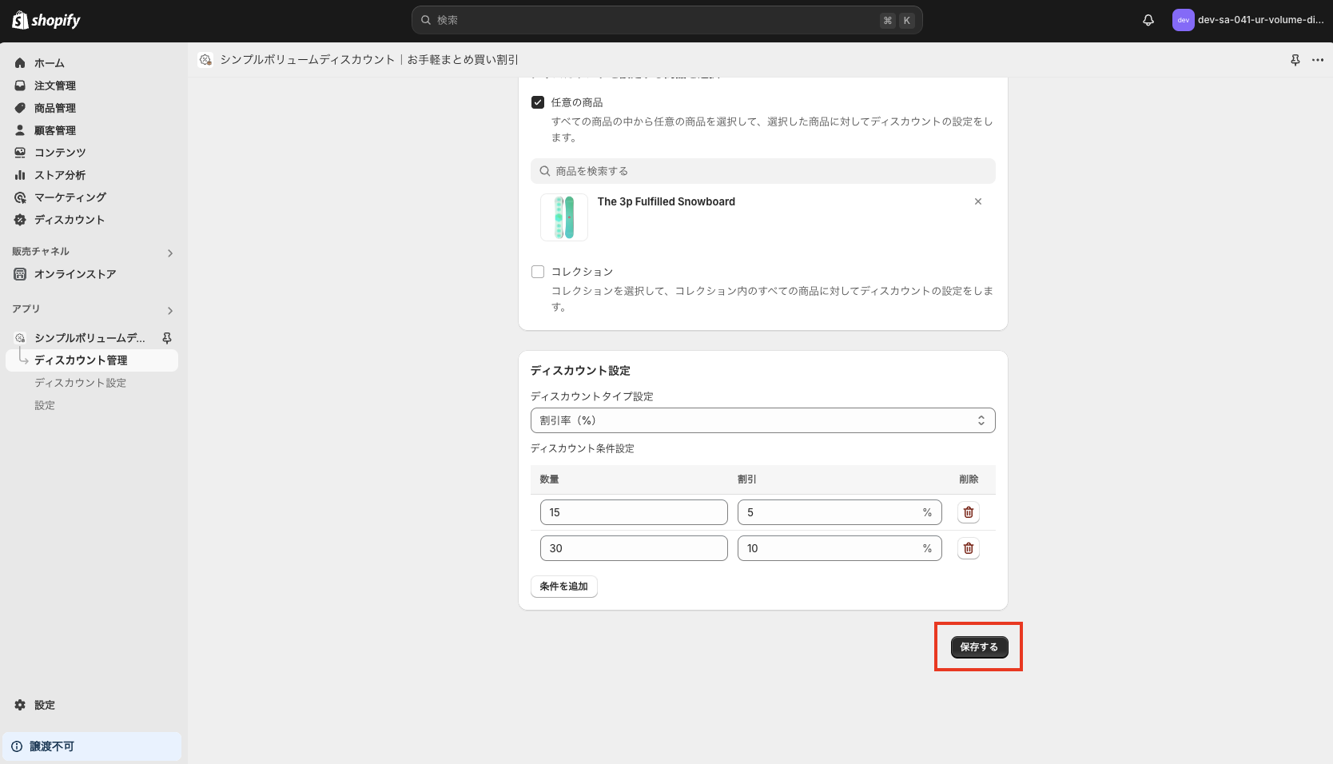Select ディスカウント管理 sub-item
The width and height of the screenshot is (1333, 764).
click(92, 360)
